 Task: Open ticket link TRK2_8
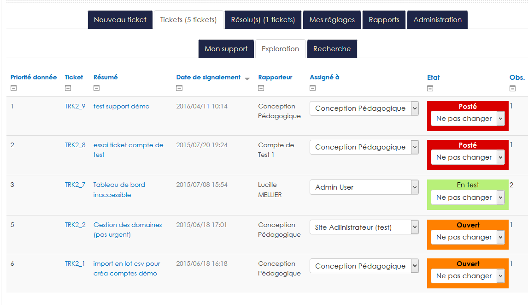[75, 145]
